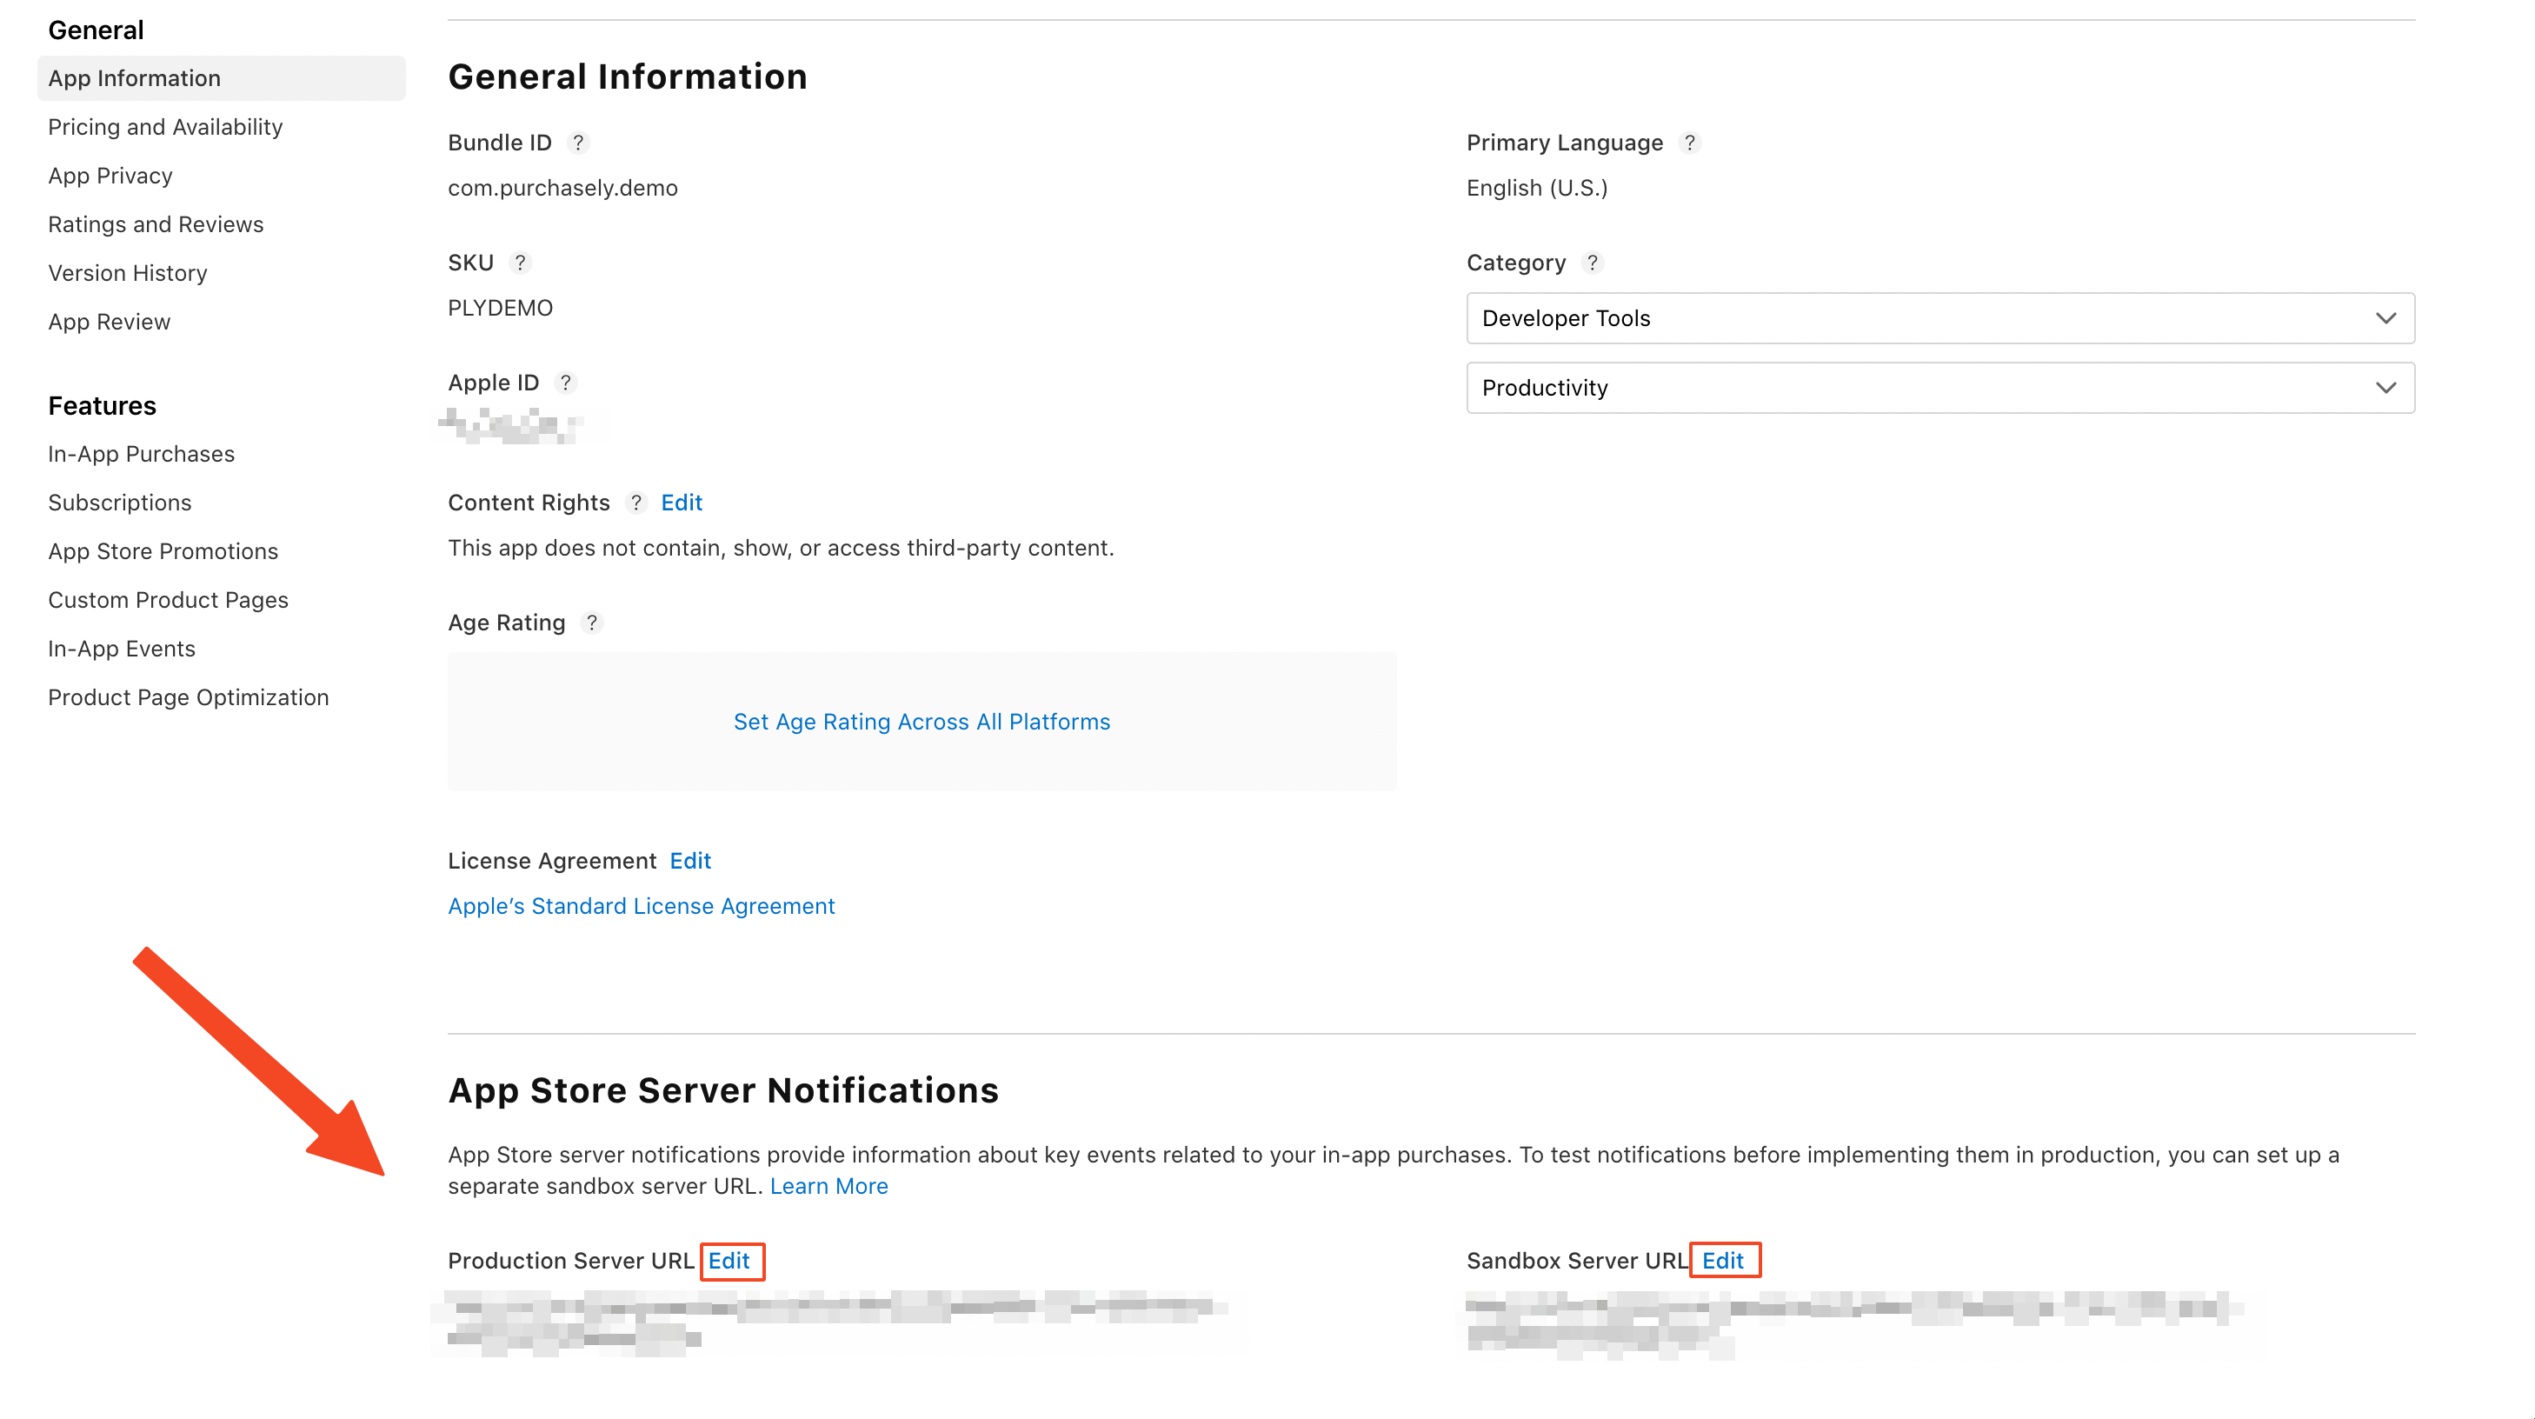Click Apple ID help question mark icon
The height and width of the screenshot is (1419, 2535).
tap(565, 383)
